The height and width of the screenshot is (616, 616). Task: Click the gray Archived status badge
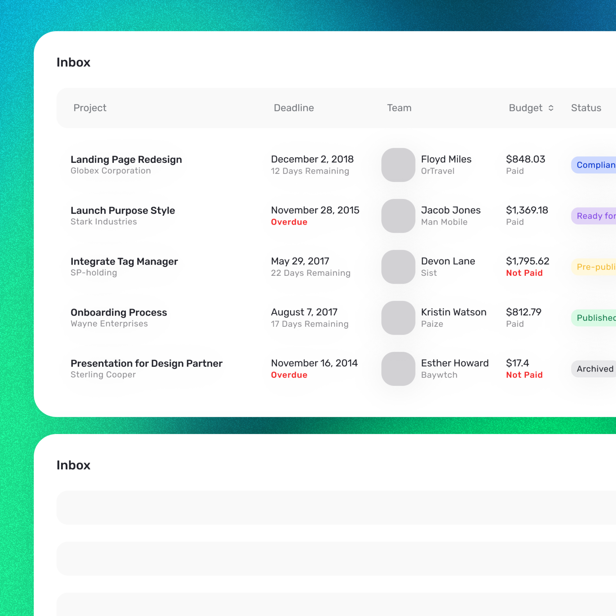coord(594,369)
